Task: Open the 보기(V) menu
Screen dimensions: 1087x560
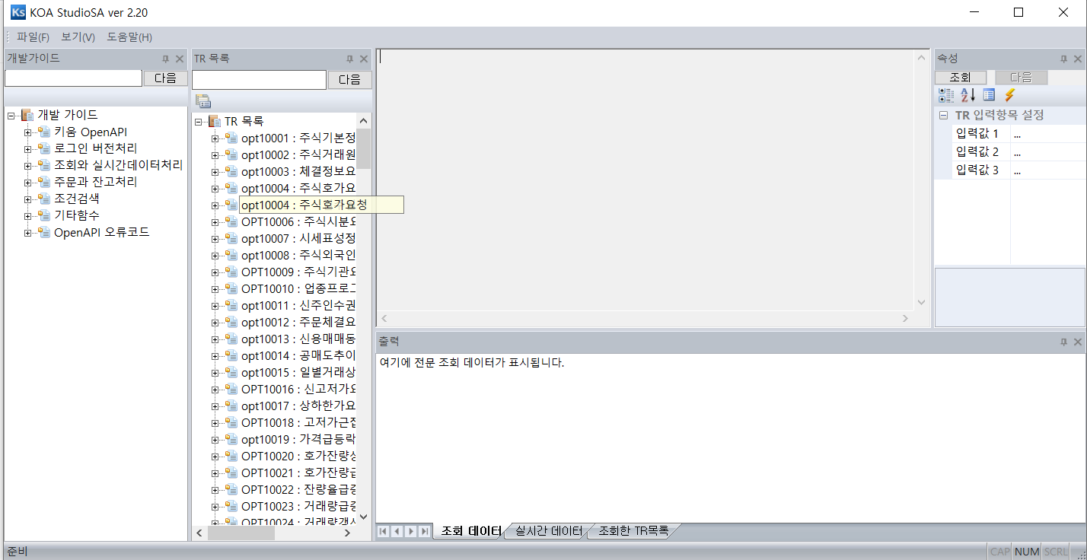Action: (x=78, y=37)
